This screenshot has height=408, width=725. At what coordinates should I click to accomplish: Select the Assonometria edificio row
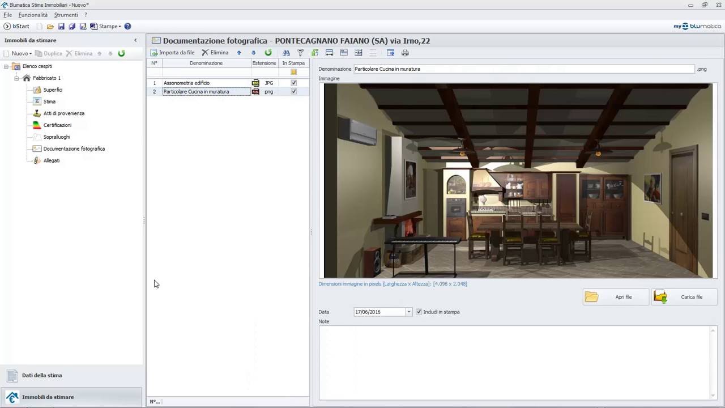tap(228, 83)
